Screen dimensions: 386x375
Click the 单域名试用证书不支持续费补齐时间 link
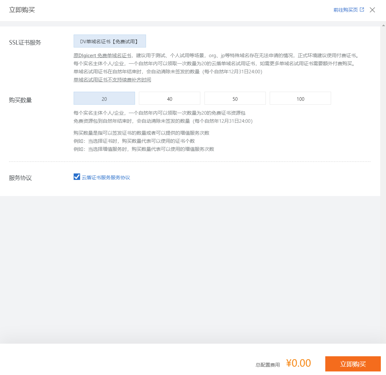pos(112,80)
